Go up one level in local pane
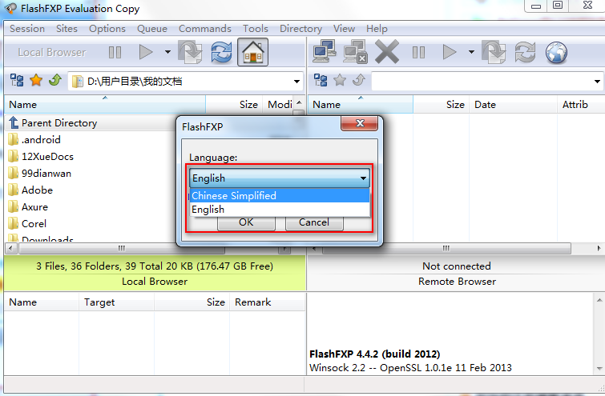 coord(55,81)
